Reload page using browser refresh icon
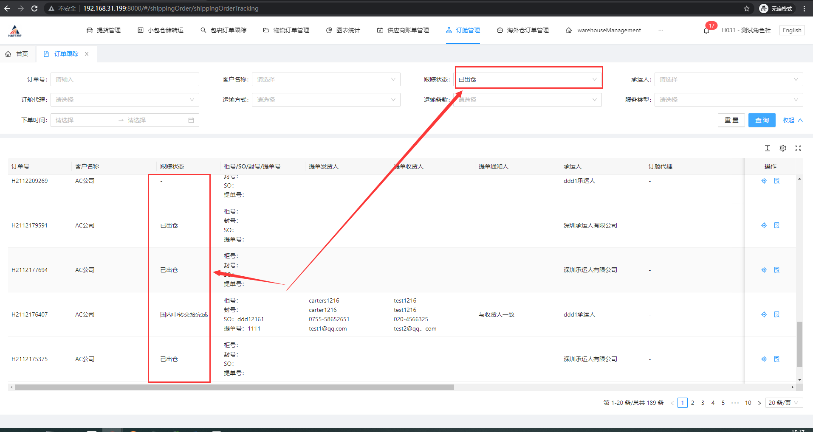This screenshot has height=432, width=813. (34, 8)
